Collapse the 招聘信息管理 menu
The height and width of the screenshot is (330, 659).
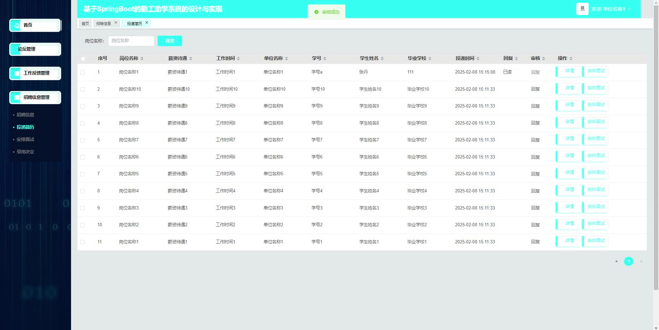coord(35,98)
